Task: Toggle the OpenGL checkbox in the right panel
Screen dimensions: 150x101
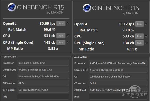Action: point(147,24)
